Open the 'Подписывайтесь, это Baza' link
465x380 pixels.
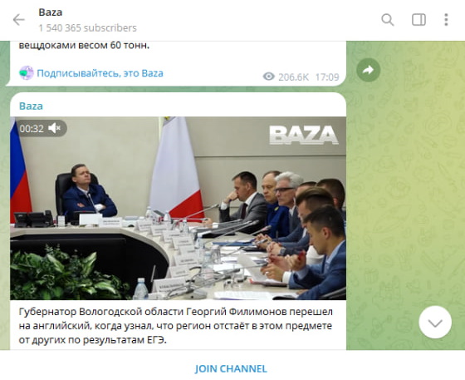(x=100, y=73)
